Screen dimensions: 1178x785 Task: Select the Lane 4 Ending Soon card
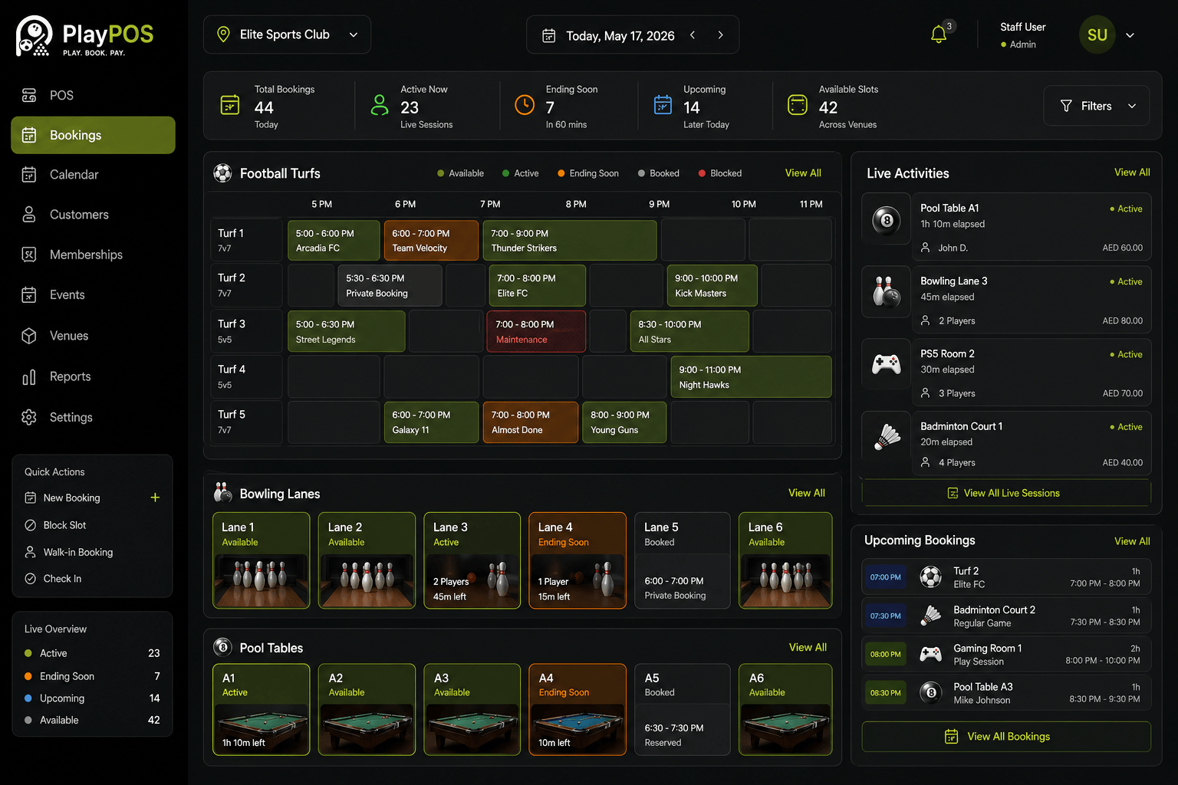pyautogui.click(x=577, y=560)
